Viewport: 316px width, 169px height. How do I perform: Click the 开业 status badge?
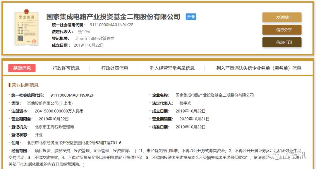(191, 17)
